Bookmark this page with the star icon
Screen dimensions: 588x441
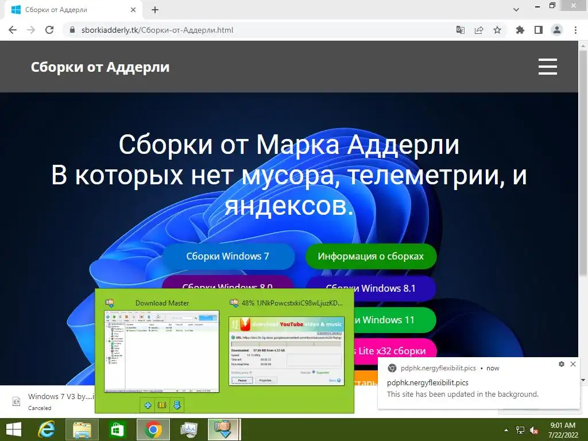497,30
